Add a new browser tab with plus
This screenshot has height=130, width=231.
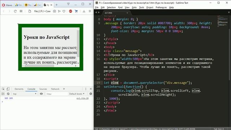(x=57, y=5)
